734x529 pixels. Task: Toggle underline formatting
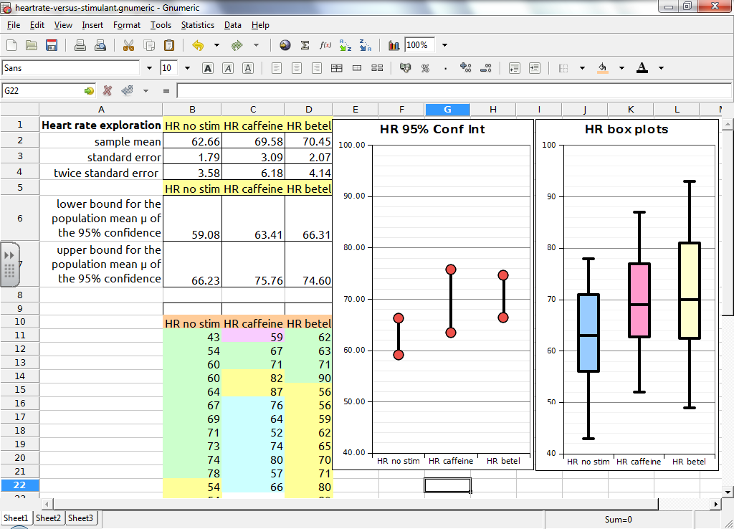coord(248,68)
